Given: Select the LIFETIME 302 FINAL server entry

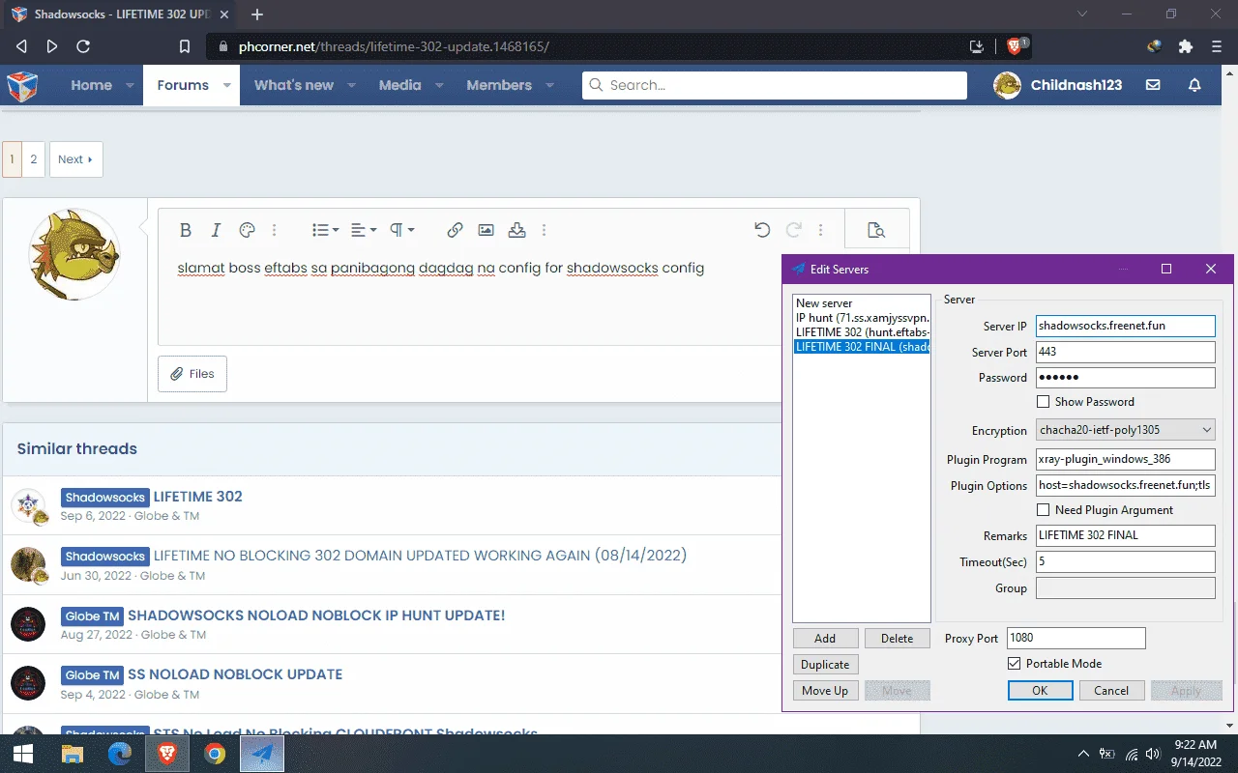Looking at the screenshot, I should coord(862,347).
